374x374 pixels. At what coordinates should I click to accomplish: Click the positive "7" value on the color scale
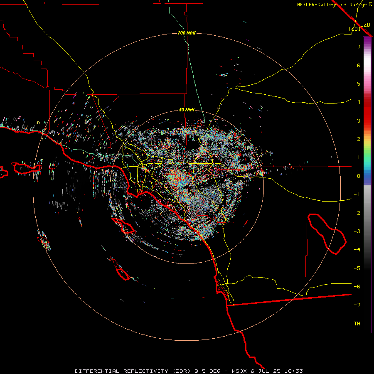pyautogui.click(x=359, y=47)
